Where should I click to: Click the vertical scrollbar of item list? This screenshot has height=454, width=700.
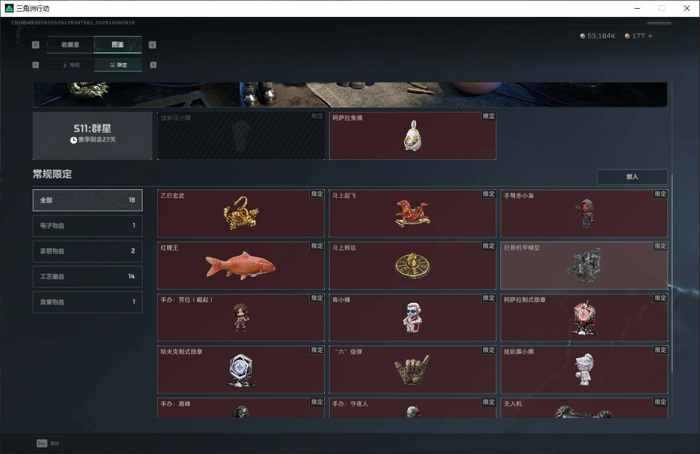point(672,273)
